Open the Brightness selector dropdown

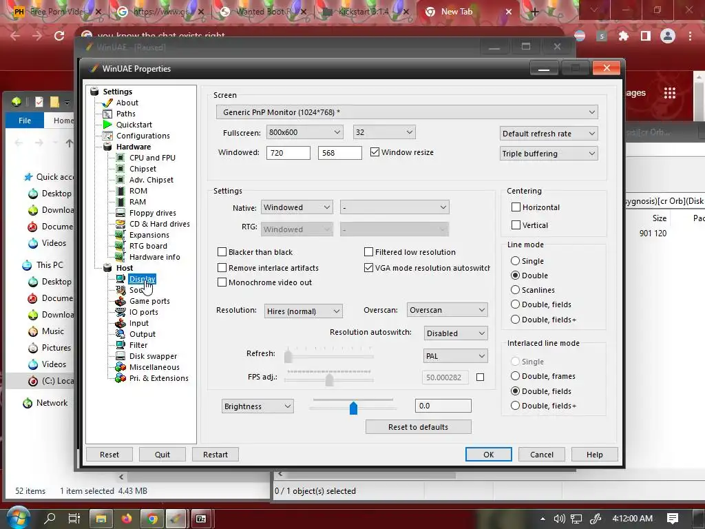tap(257, 406)
